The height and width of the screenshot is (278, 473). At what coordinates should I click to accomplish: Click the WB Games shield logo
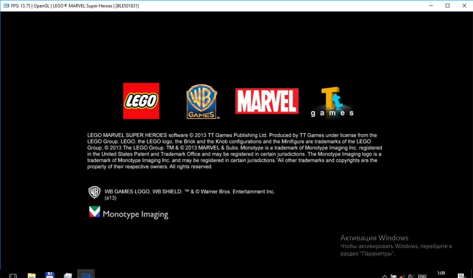pyautogui.click(x=202, y=101)
